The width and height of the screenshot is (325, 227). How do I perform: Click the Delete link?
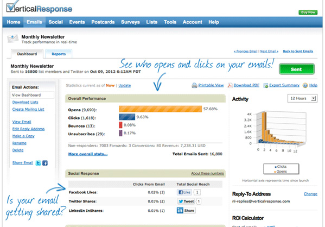click(x=18, y=150)
